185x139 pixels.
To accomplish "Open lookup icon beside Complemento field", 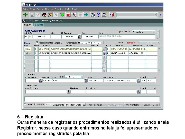I will click(40, 81).
